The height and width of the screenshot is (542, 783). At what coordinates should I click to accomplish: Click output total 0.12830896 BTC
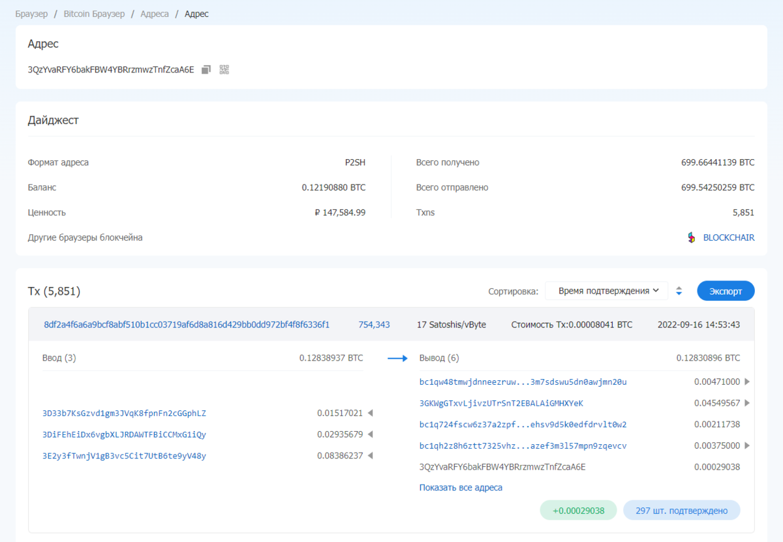point(709,358)
